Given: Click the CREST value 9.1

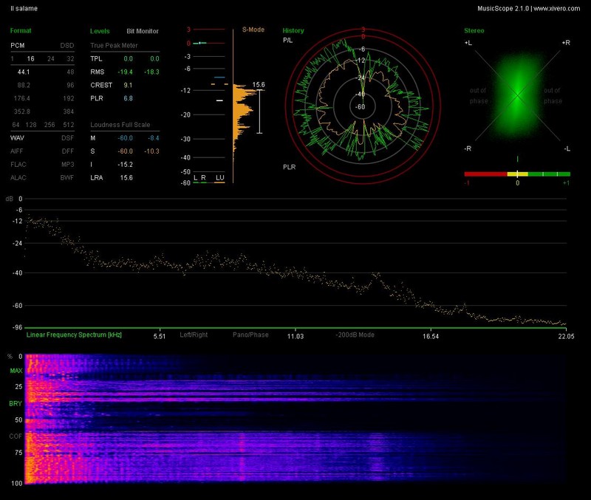Looking at the screenshot, I should pos(128,85).
